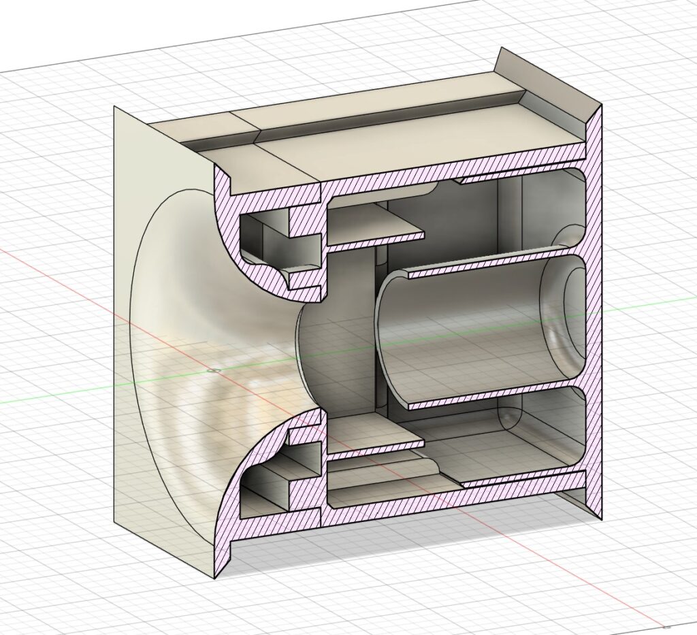
Task: Select the hatched lower wall of the tube
Action: coord(490,396)
